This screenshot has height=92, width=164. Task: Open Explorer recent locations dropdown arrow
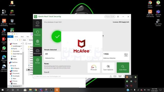(x=15, y=40)
